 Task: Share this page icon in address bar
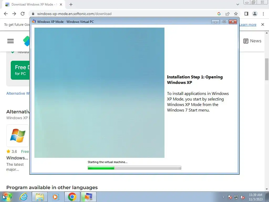pyautogui.click(x=227, y=14)
